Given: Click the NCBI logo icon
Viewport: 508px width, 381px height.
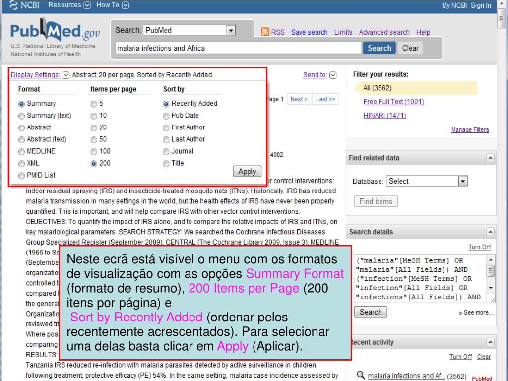Looking at the screenshot, I should click(14, 5).
